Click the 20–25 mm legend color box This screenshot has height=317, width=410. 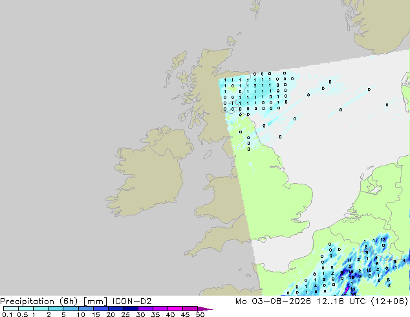[x=115, y=309]
